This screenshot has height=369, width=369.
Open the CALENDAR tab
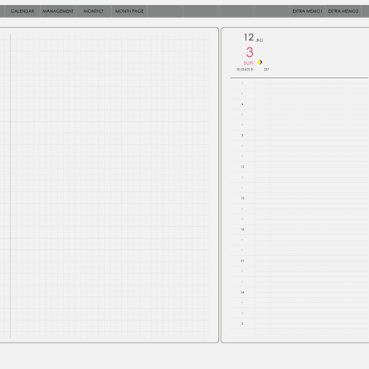[22, 11]
